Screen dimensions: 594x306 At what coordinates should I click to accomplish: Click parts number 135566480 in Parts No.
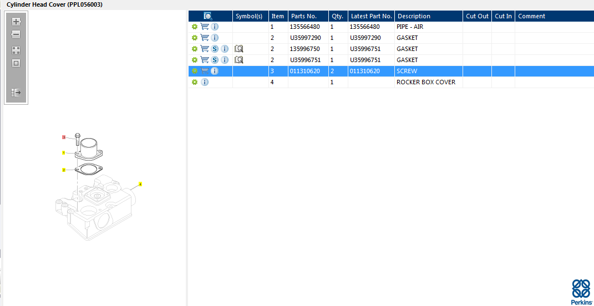[x=308, y=27]
